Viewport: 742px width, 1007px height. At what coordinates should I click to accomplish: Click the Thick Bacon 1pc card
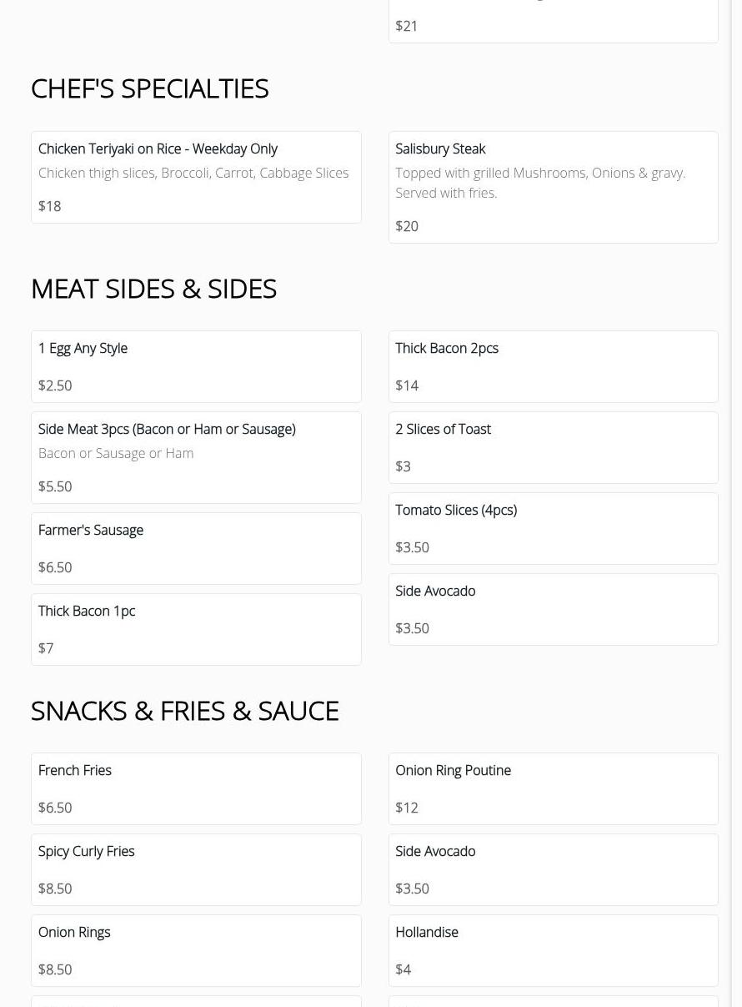coord(196,629)
